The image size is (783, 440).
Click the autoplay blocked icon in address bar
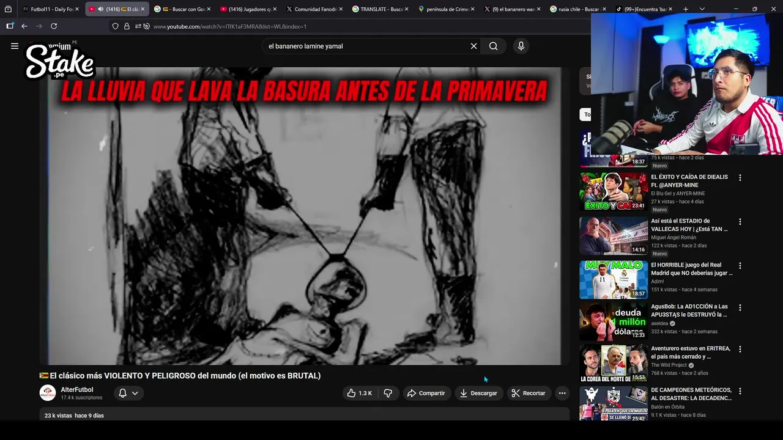tap(147, 26)
